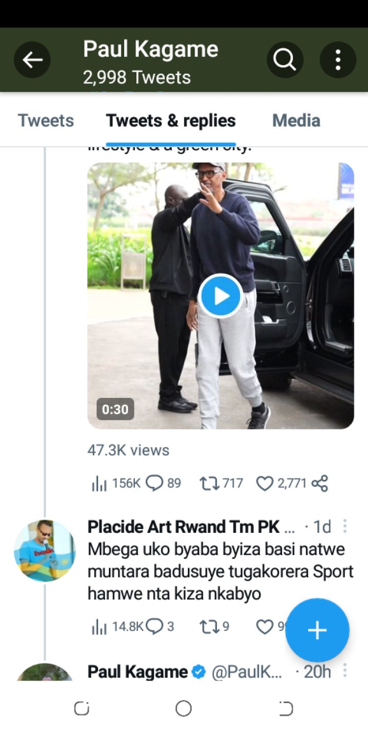View analytics for the 156K-views tweet
The image size is (368, 736).
(x=99, y=484)
